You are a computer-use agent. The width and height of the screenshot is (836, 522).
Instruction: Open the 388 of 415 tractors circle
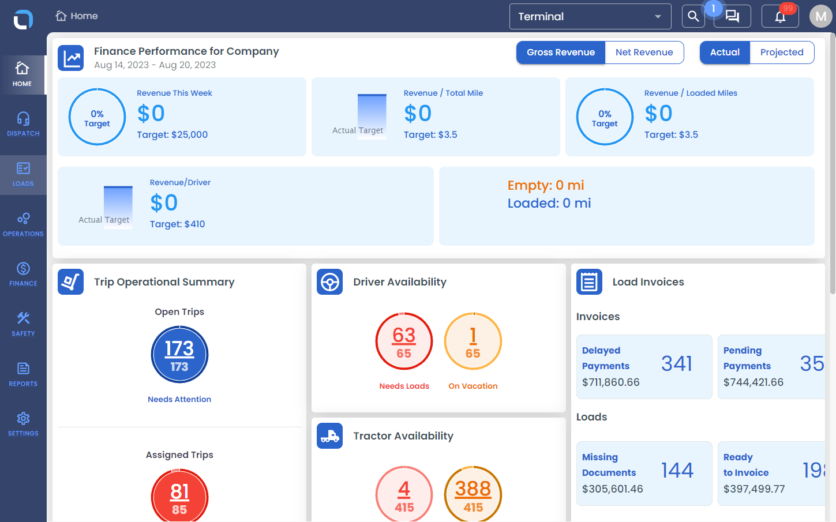tap(473, 494)
